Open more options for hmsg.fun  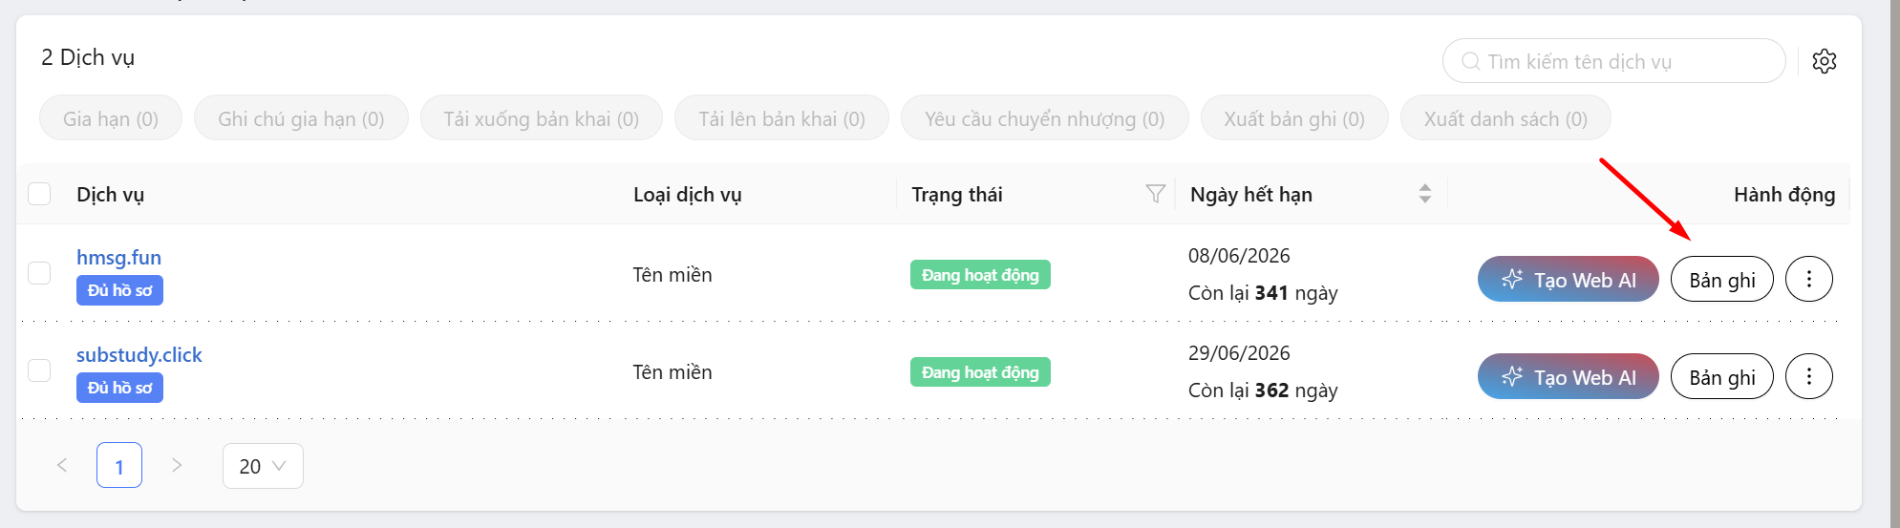click(x=1808, y=280)
